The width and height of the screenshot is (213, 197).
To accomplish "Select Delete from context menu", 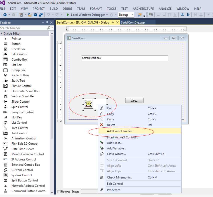I will pyautogui.click(x=140, y=125).
